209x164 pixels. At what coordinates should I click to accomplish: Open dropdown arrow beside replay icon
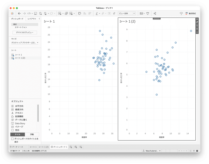coord(32,14)
